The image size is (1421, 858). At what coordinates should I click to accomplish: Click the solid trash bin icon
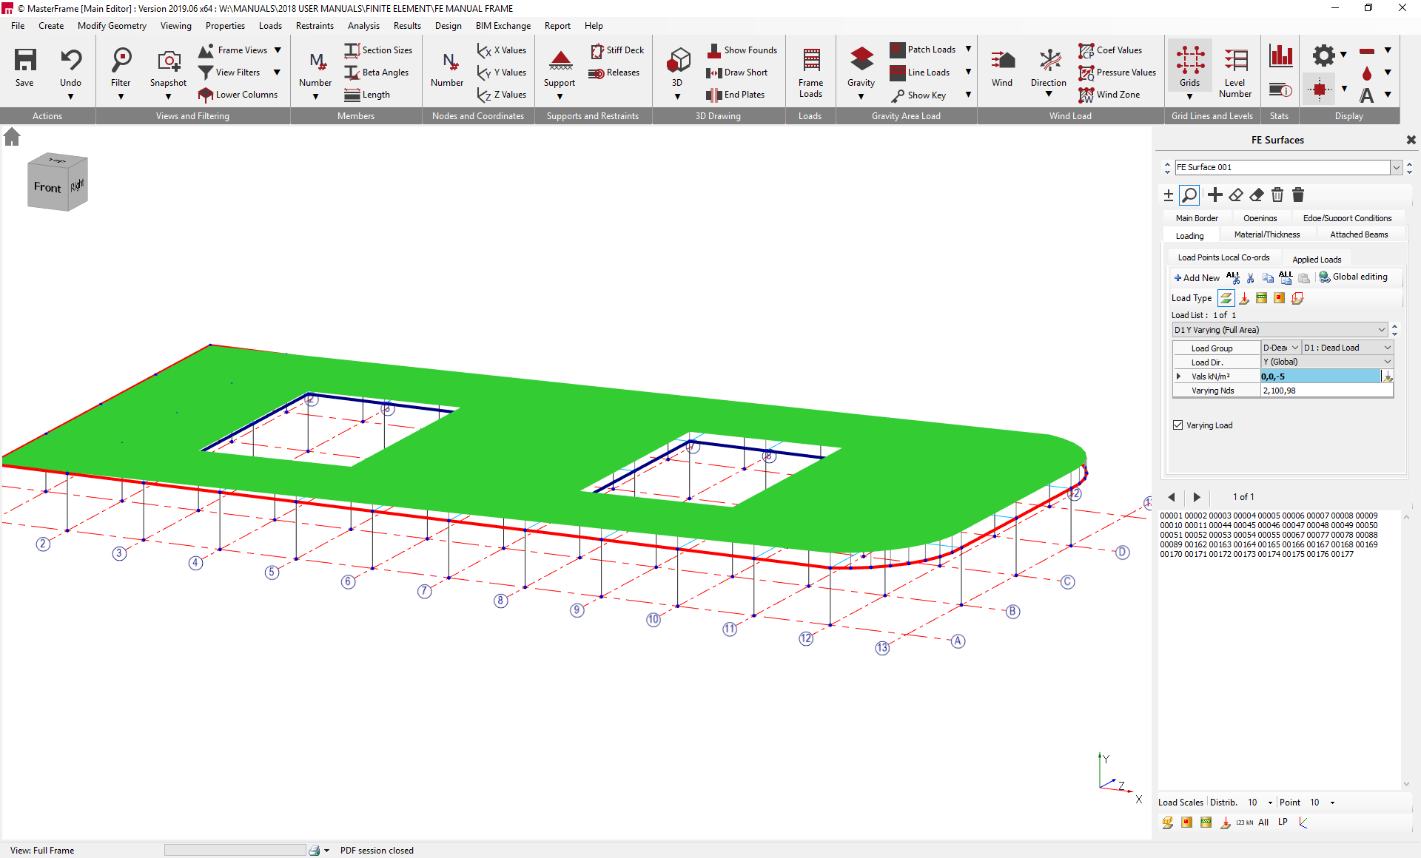click(1298, 195)
